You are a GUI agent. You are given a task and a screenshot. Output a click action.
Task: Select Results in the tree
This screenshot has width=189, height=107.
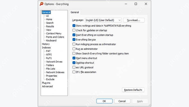pos(50,26)
